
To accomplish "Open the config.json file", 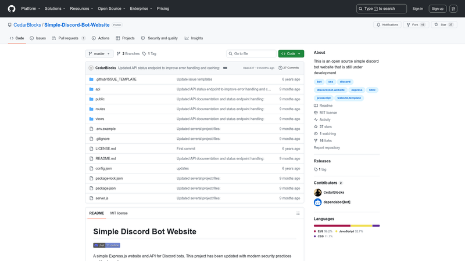I will (103, 168).
